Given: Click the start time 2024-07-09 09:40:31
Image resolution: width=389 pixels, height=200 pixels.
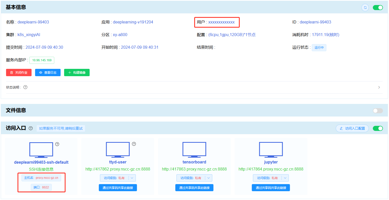Looking at the screenshot, I should (x=140, y=47).
